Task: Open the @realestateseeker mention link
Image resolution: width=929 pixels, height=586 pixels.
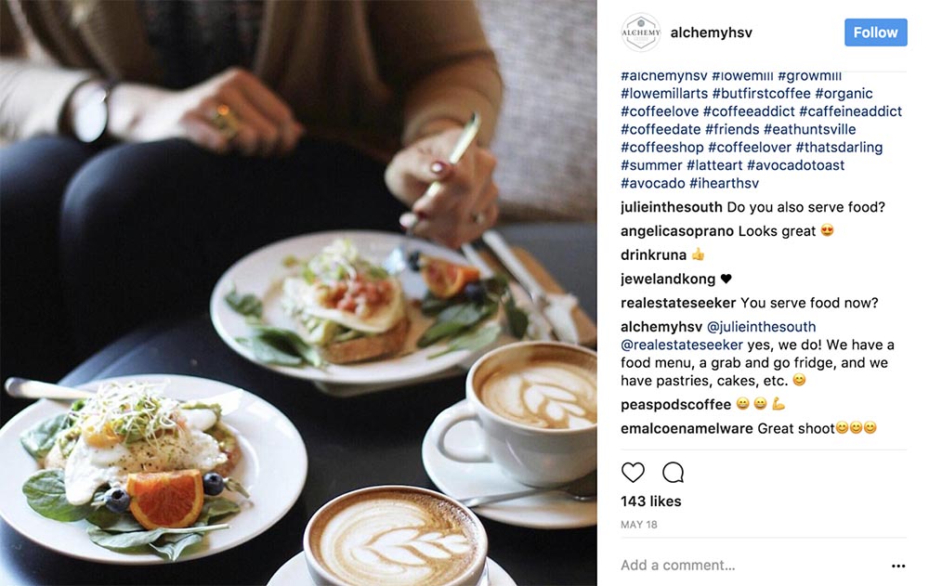Action: [681, 345]
